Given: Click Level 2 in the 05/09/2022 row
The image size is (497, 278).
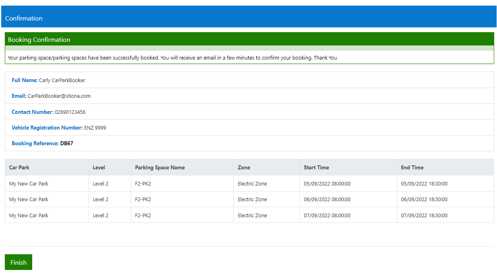Looking at the screenshot, I should 101,183.
